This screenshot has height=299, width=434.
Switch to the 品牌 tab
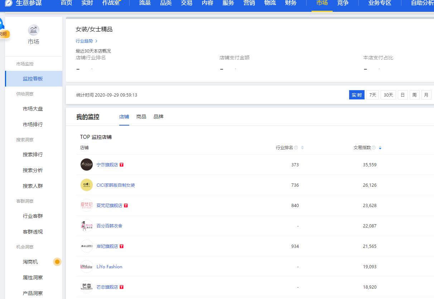[x=158, y=117]
